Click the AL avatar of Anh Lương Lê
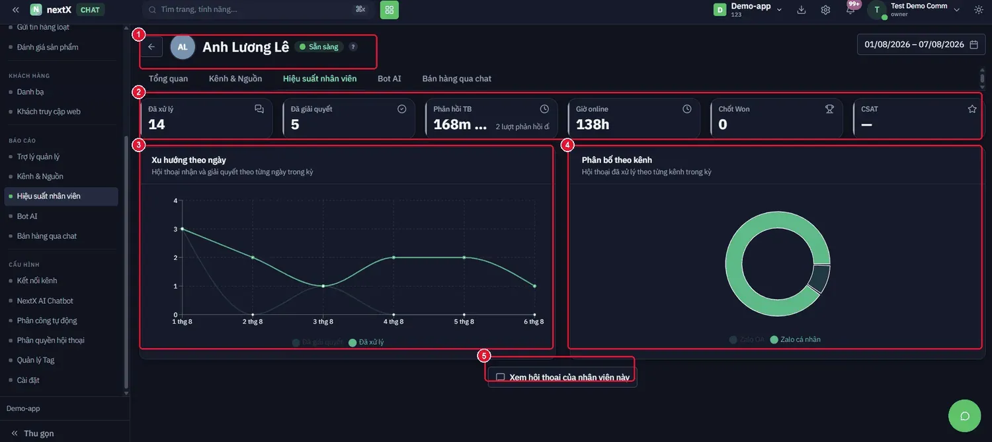Screen dimensions: 992x442 (x=183, y=47)
